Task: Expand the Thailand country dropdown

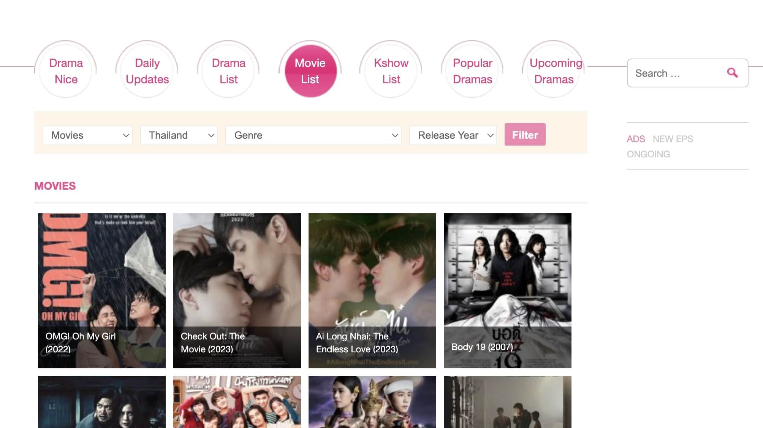Action: 179,135
